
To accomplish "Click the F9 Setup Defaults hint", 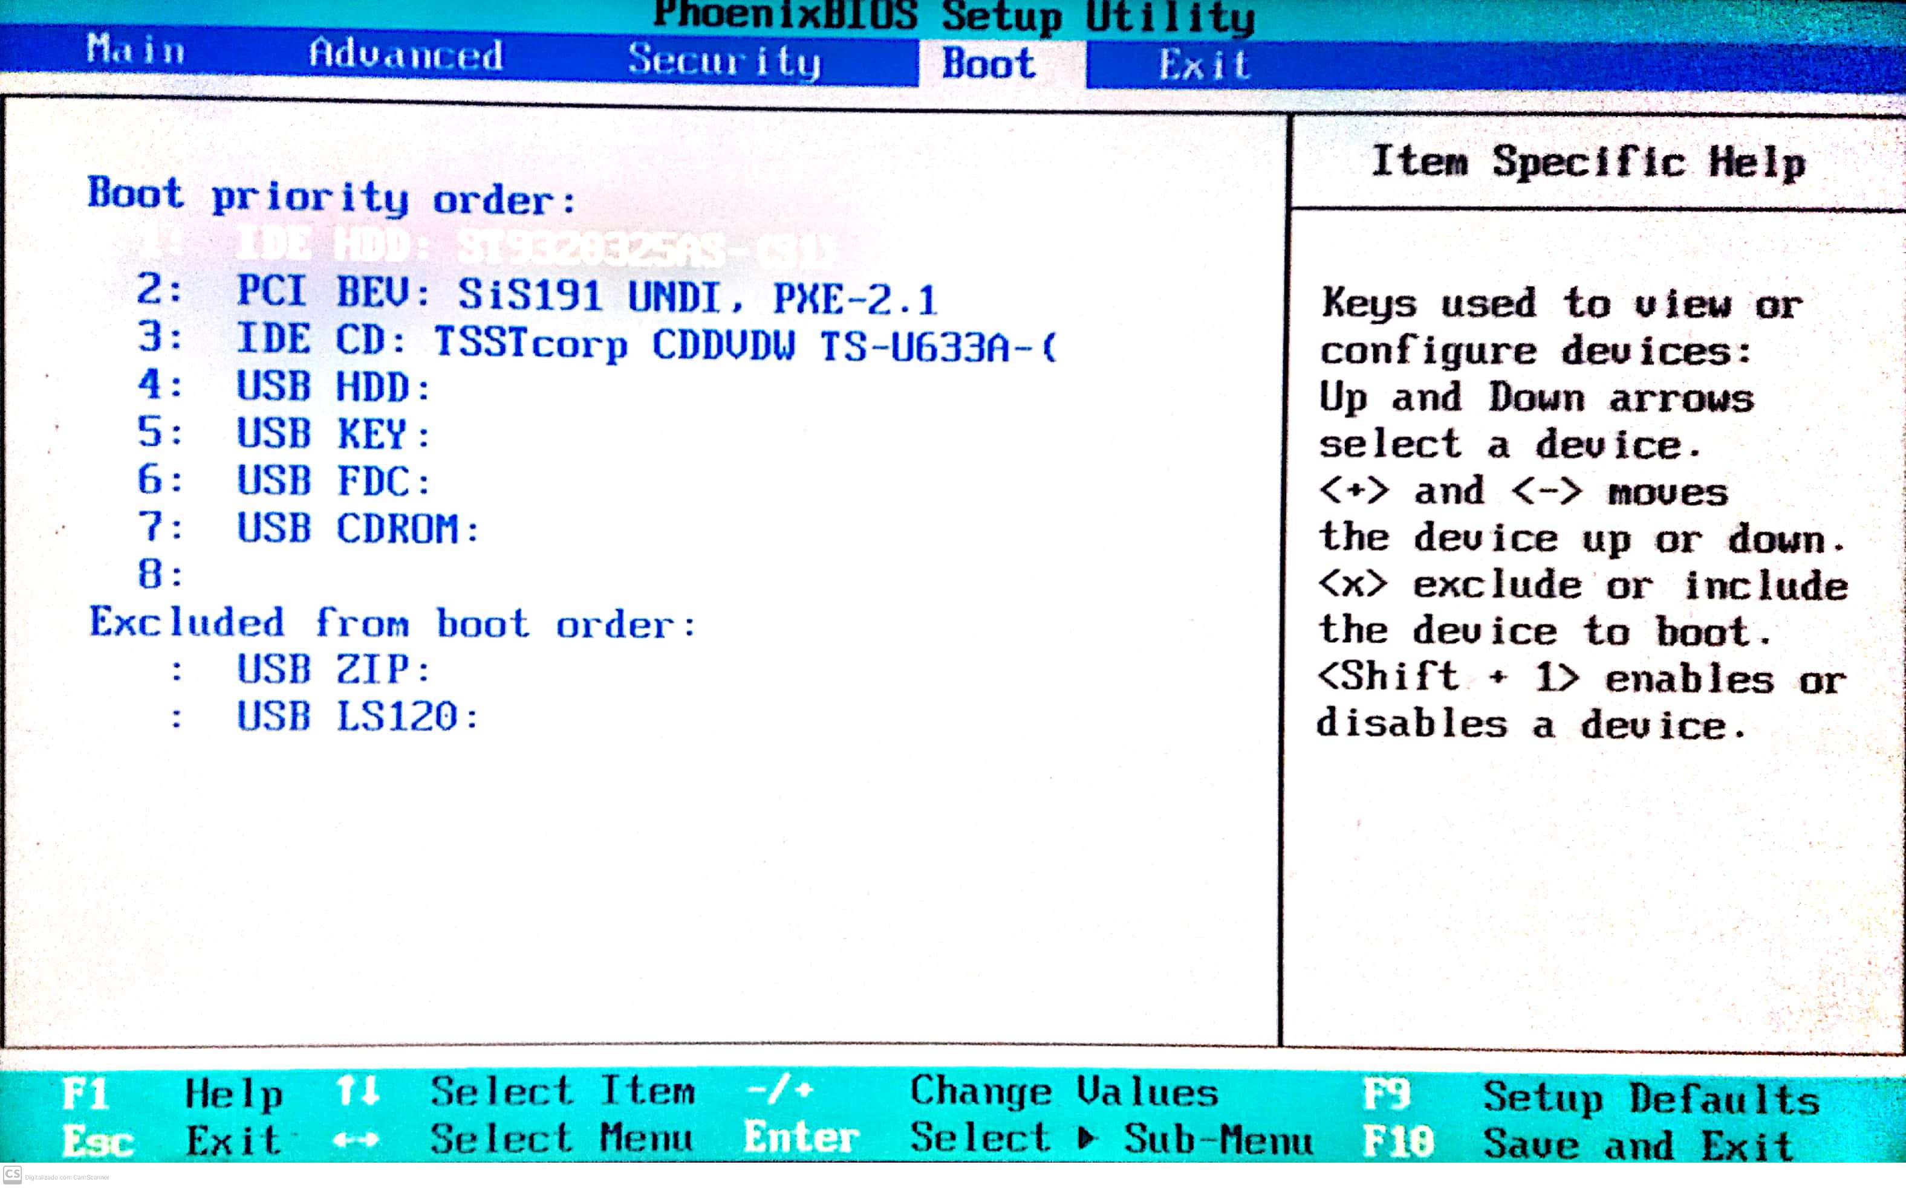I will [x=1592, y=1097].
